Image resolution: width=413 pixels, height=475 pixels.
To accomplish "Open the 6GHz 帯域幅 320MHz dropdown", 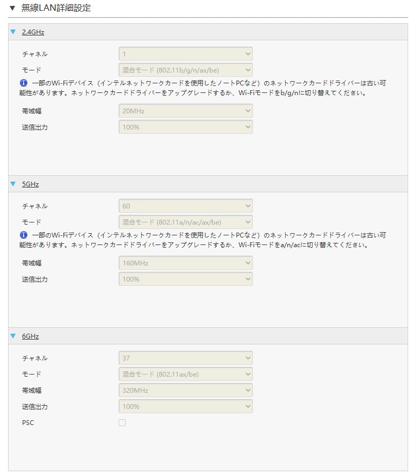I will point(185,390).
